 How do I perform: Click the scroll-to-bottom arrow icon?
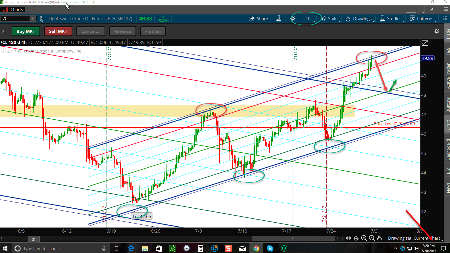click(33, 239)
